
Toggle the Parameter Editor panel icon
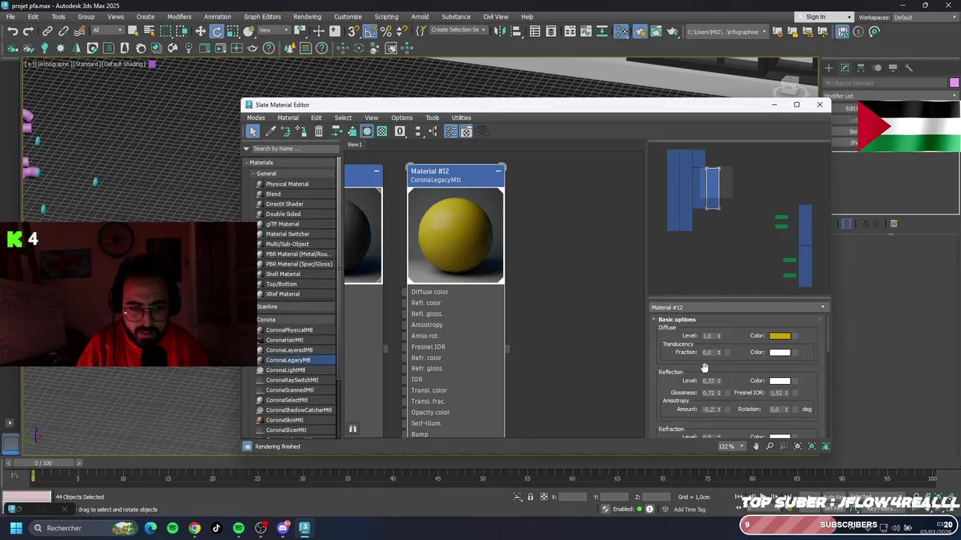click(466, 131)
